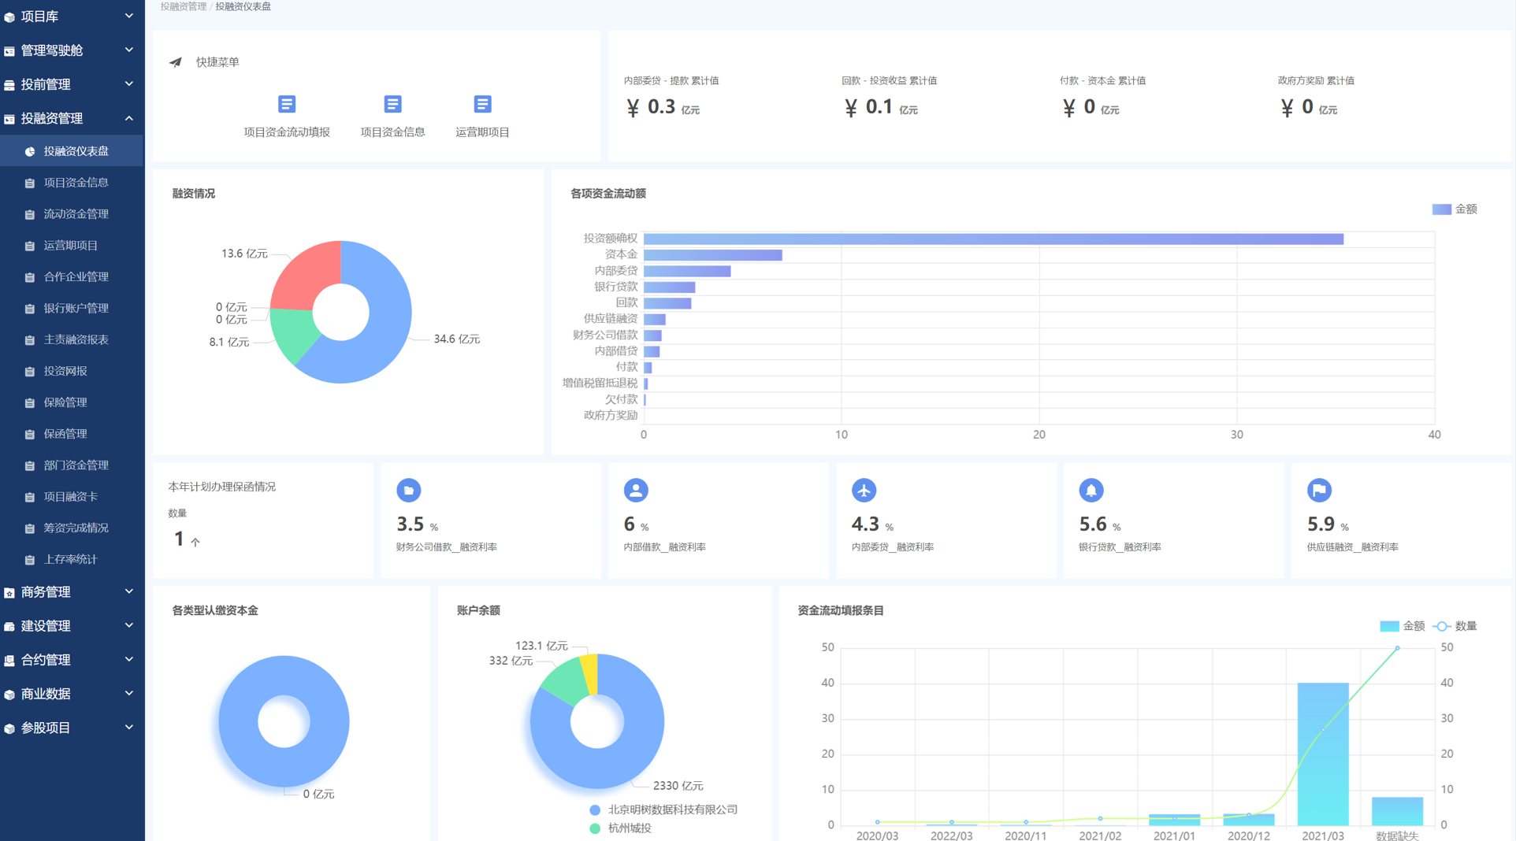Click the 财务公司借款 folder icon
The width and height of the screenshot is (1516, 841).
408,490
